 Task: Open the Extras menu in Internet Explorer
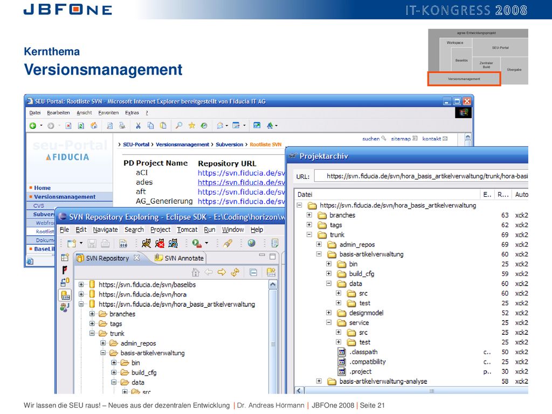[132, 113]
